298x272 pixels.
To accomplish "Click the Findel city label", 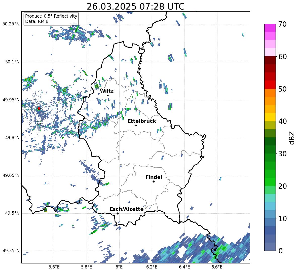I will tap(154, 177).
